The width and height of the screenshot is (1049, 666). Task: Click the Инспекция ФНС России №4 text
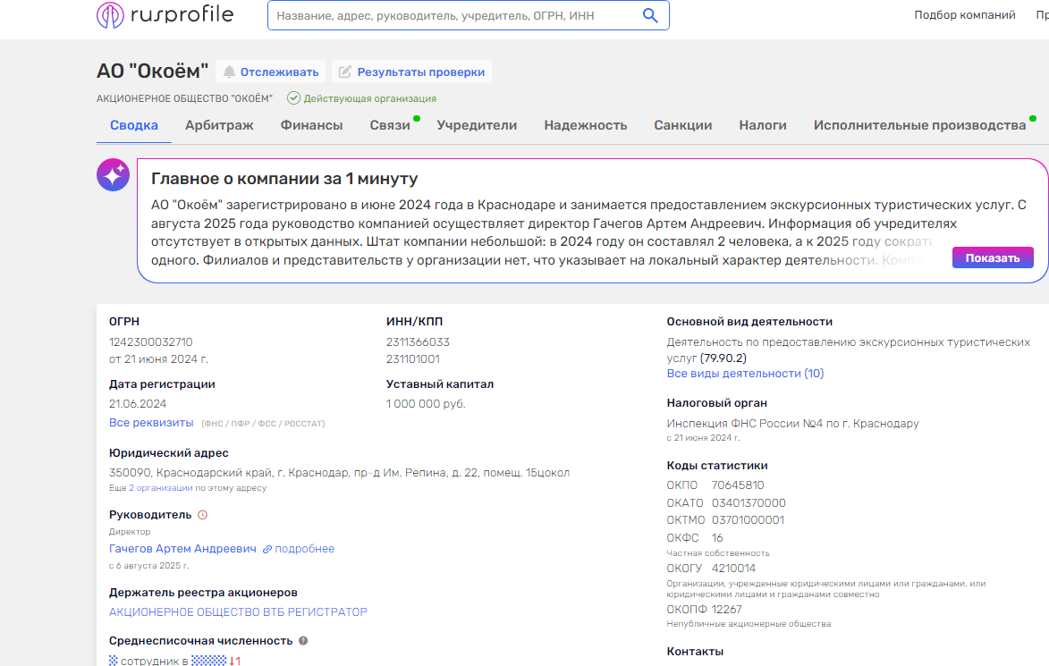tap(792, 423)
